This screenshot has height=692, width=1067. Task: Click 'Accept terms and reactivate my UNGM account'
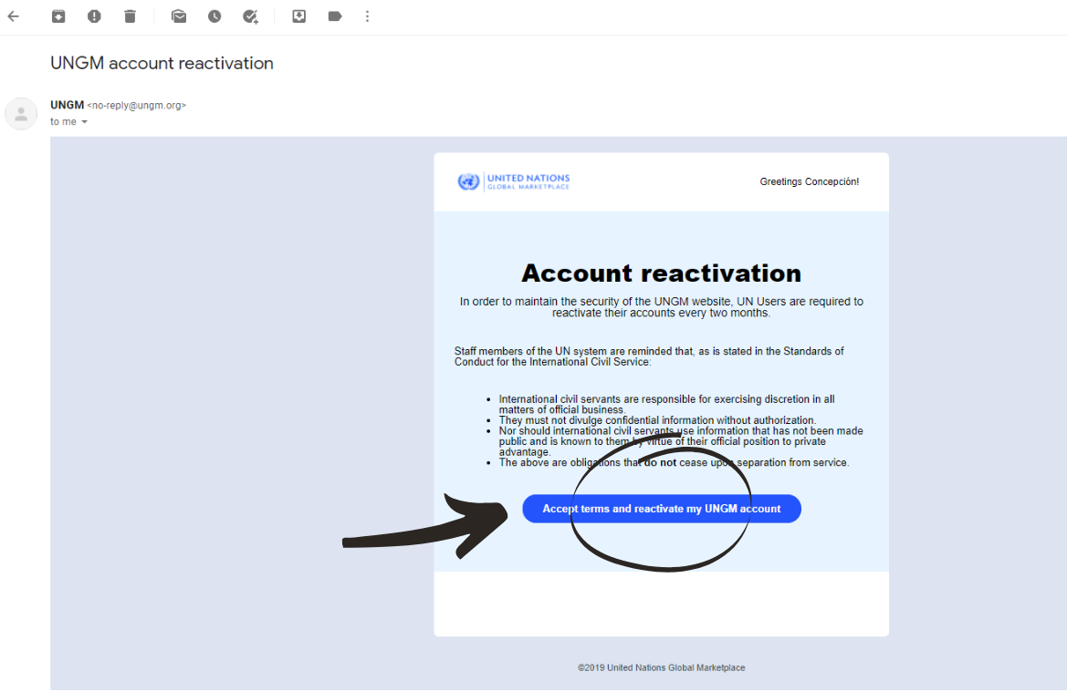click(662, 509)
